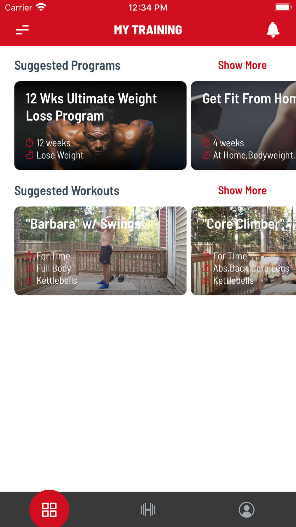Open the hamburger side menu
The height and width of the screenshot is (527, 296).
pos(22,30)
